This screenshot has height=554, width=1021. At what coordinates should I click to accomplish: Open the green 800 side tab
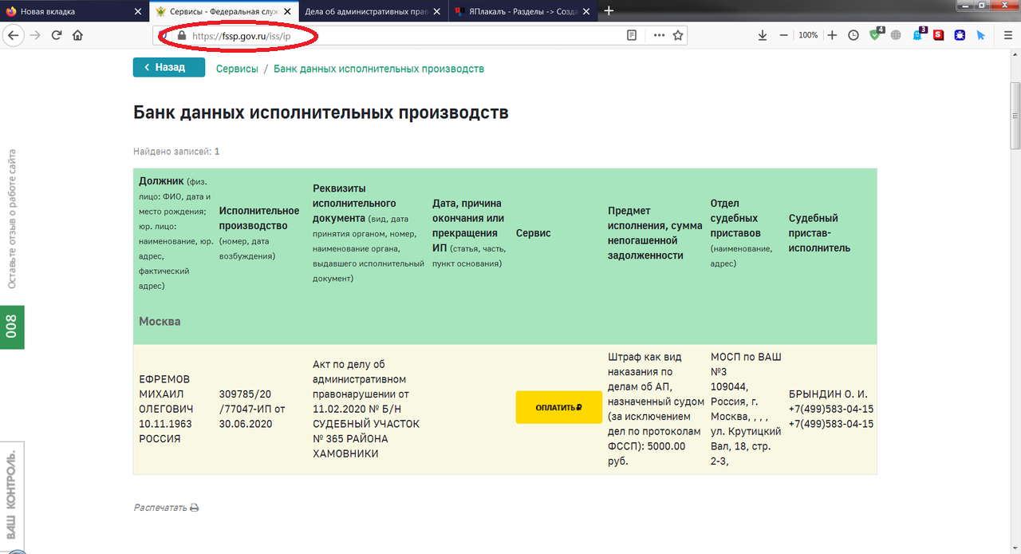click(12, 326)
